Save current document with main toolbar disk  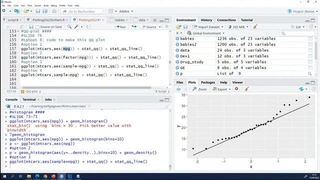pos(38,11)
